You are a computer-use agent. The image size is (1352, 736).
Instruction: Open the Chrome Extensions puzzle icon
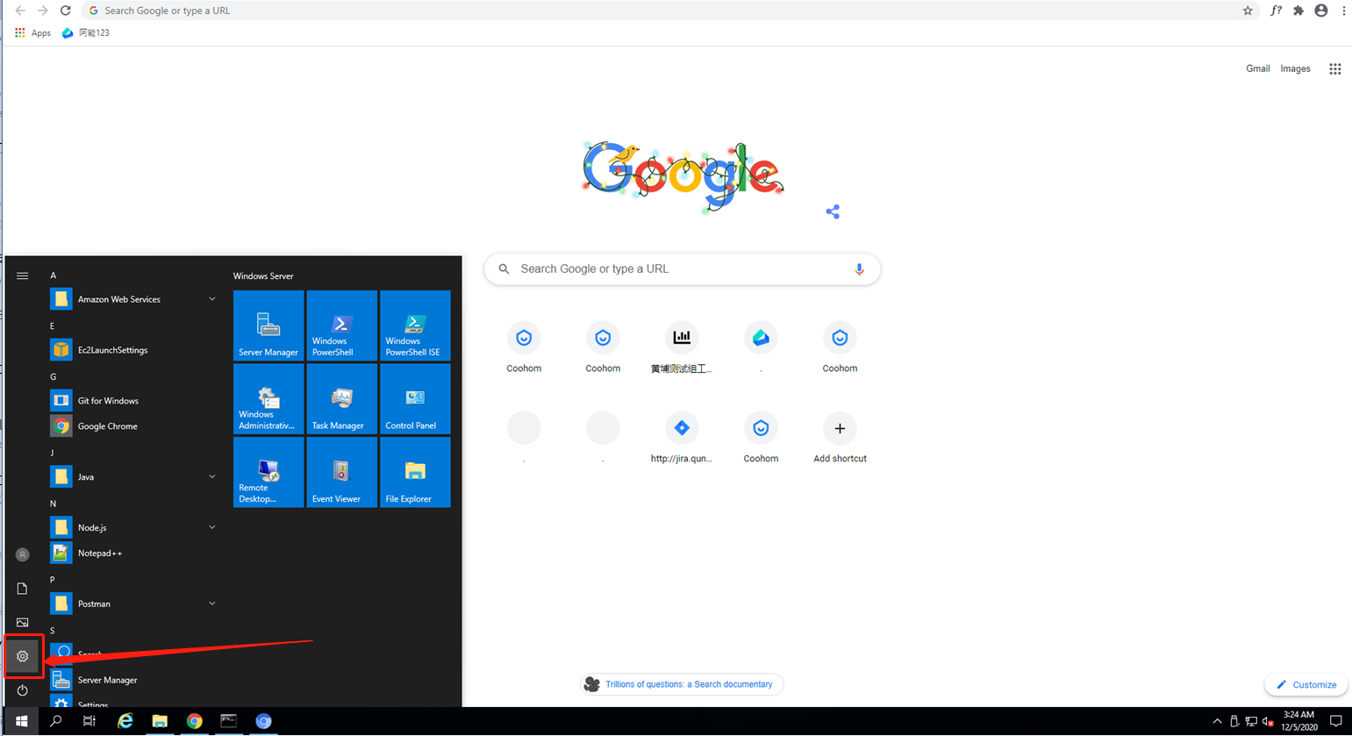point(1298,11)
